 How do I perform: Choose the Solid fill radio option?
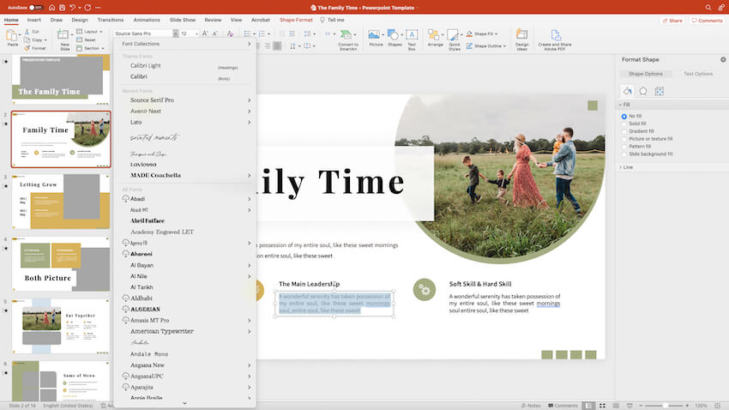click(x=624, y=124)
